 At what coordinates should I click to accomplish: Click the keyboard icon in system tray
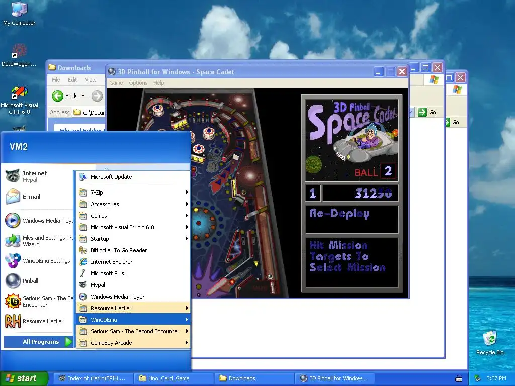tap(459, 378)
